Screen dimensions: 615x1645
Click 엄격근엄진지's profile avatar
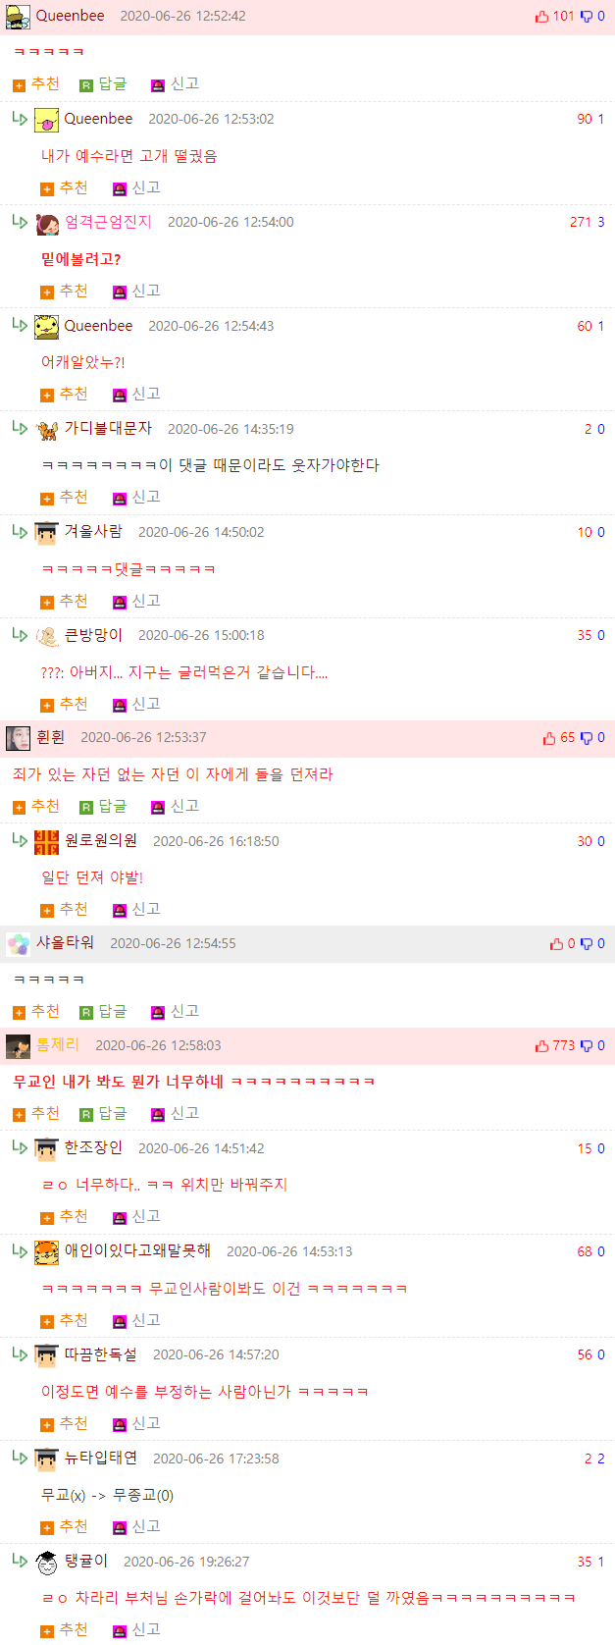point(46,224)
